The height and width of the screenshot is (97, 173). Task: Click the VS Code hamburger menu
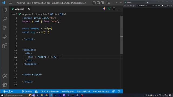click(10, 3)
